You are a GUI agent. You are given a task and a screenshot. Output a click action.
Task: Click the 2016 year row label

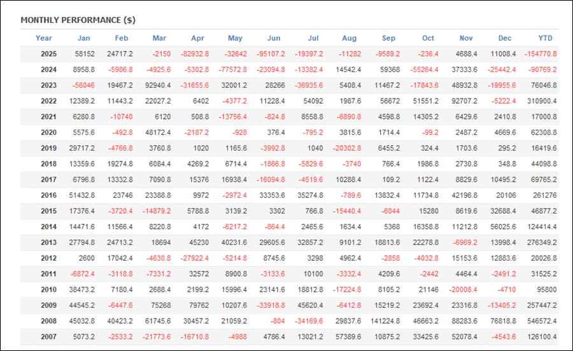pos(48,196)
